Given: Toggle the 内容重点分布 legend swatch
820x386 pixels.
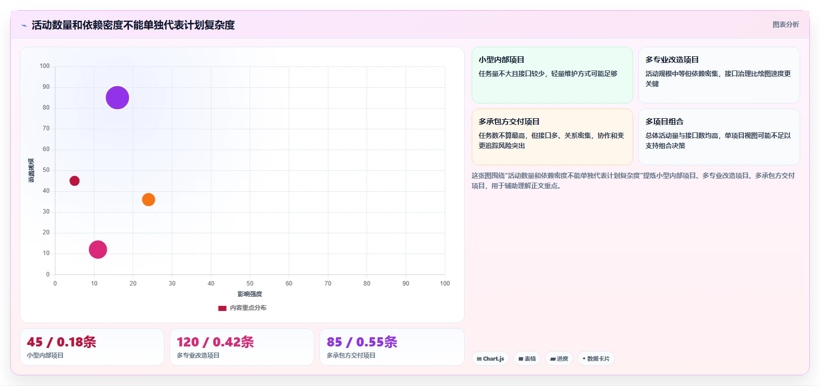Looking at the screenshot, I should [222, 308].
